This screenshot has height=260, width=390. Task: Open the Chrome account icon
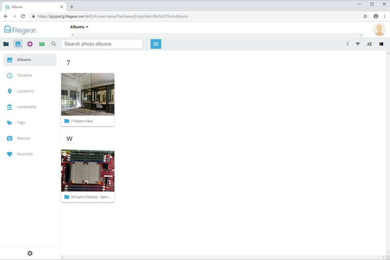click(x=376, y=16)
